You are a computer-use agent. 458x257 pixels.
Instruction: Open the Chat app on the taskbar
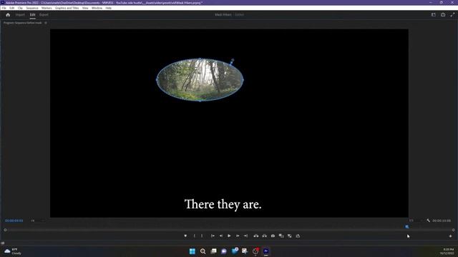coord(224,251)
